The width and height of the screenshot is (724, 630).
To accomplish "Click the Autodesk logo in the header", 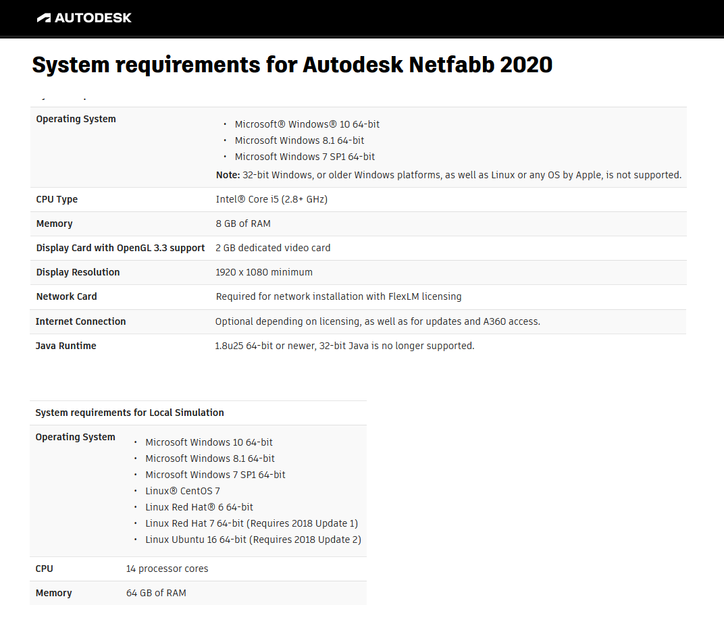I will (x=84, y=18).
